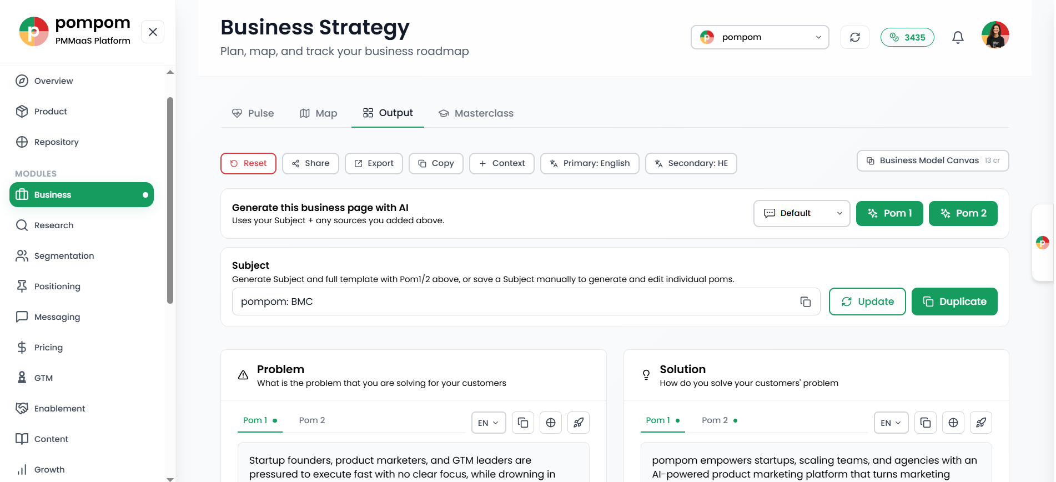Open the EN dropdown in Solution card
Image resolution: width=1056 pixels, height=482 pixels.
[891, 423]
